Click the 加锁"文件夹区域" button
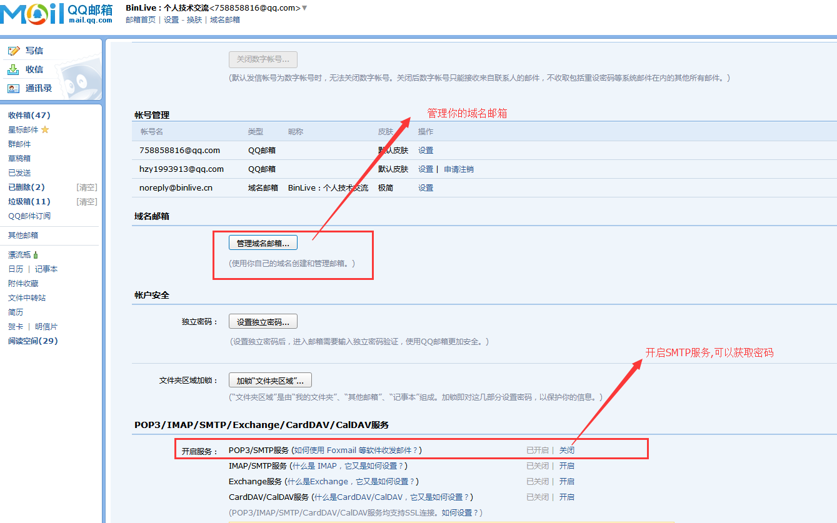 click(x=270, y=381)
